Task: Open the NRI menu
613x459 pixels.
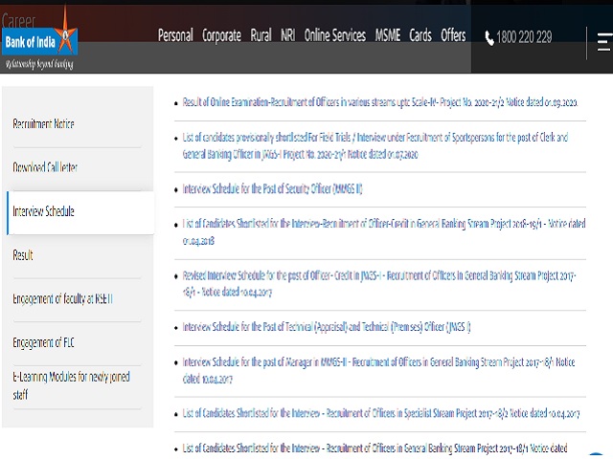Action: pos(287,35)
